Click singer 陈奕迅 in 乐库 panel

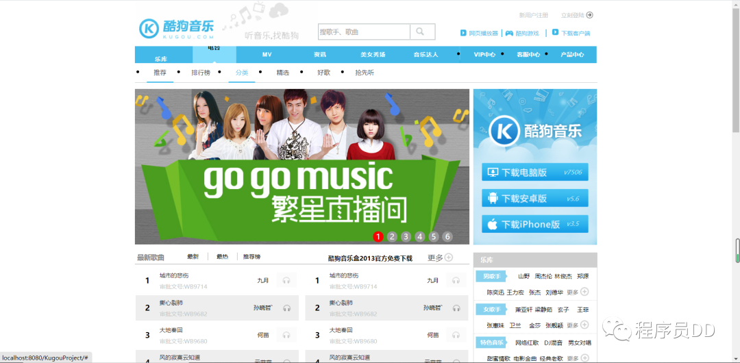tap(496, 292)
